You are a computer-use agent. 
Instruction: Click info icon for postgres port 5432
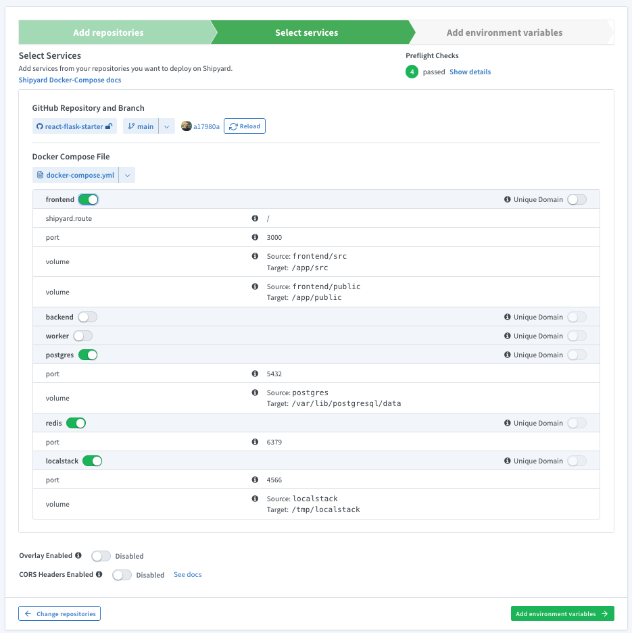(255, 374)
